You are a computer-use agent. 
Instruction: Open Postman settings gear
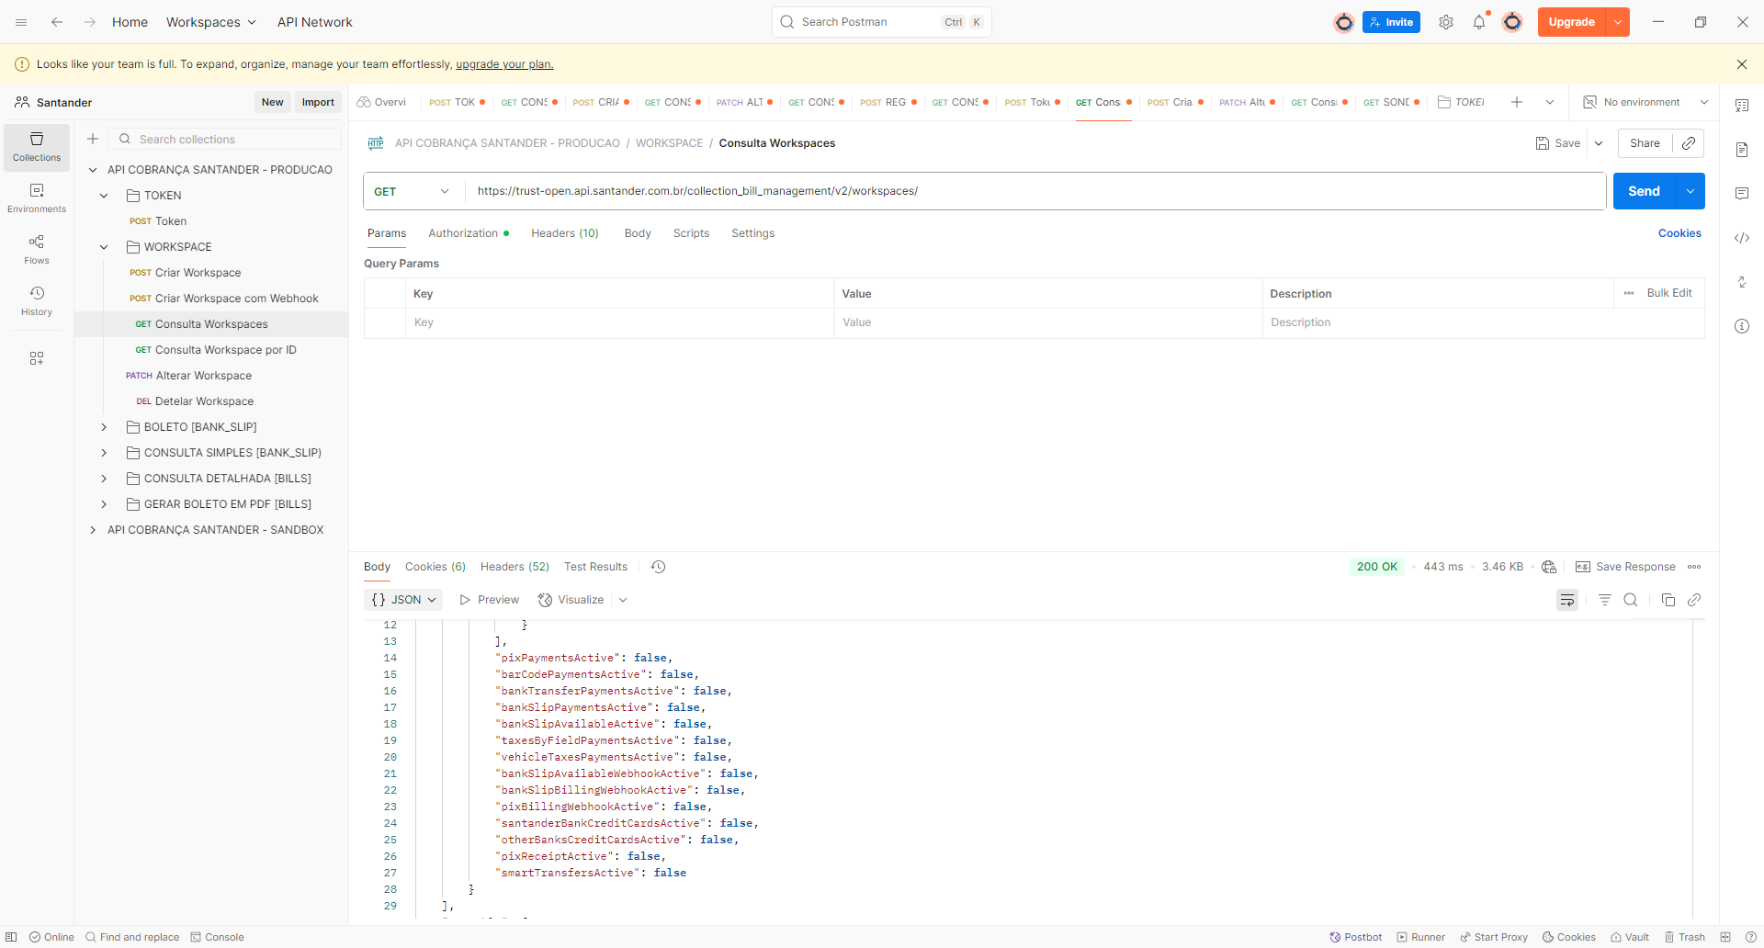pyautogui.click(x=1446, y=22)
